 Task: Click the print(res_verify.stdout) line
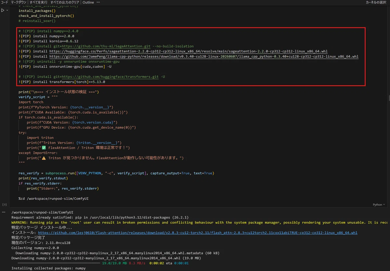click(43, 178)
